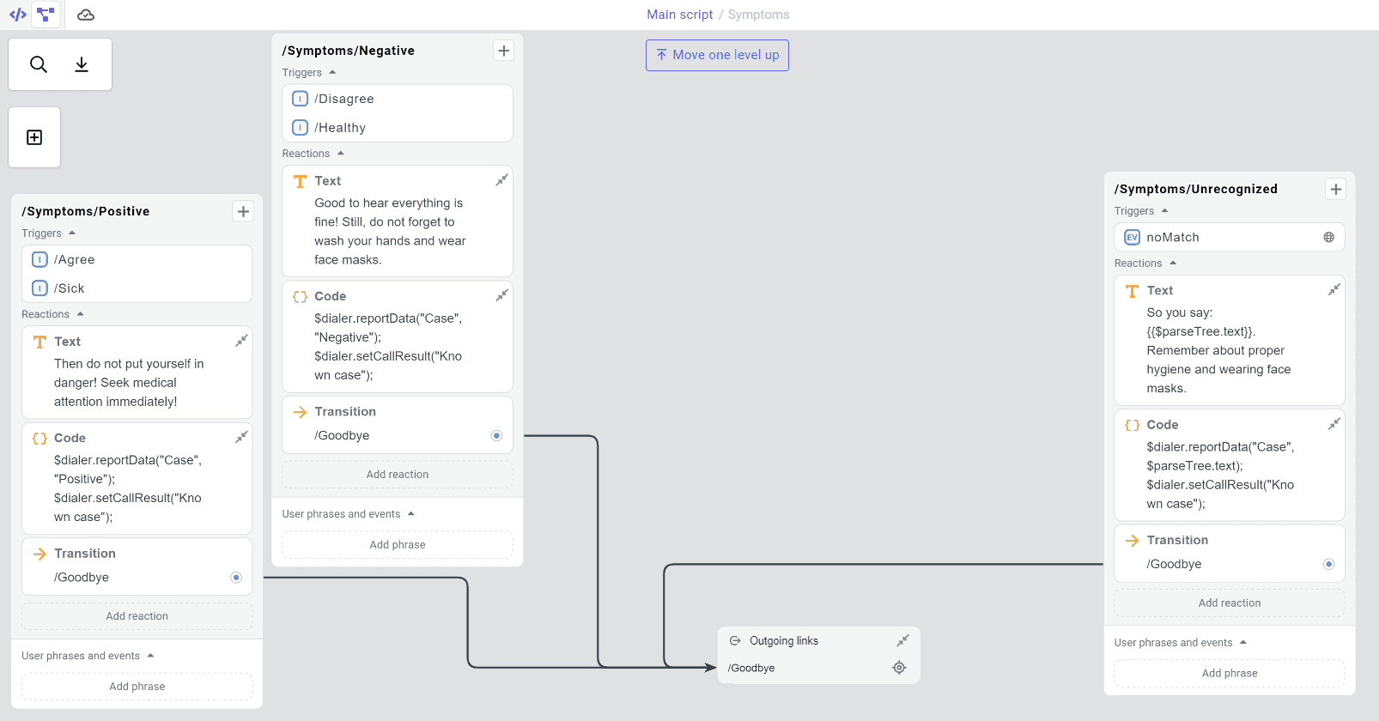Viewport: 1379px width, 721px height.
Task: Add element to /Symptoms/Positive with plus
Action: point(243,211)
